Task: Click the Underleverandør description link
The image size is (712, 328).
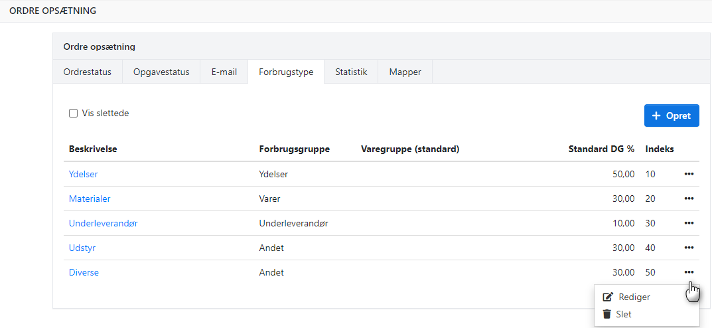Action: pyautogui.click(x=104, y=223)
